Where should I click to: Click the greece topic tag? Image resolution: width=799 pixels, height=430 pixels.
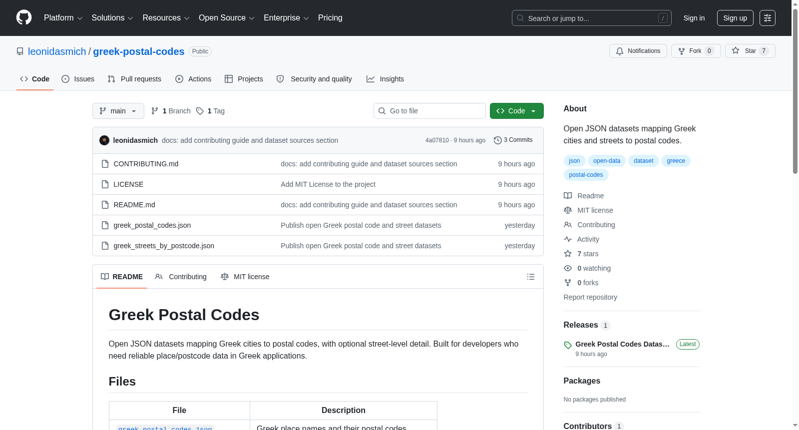click(676, 161)
